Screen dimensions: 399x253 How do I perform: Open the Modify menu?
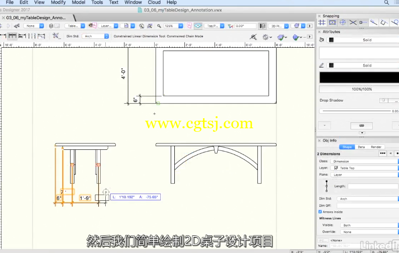(x=58, y=3)
